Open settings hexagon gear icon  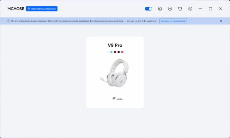click(x=190, y=9)
